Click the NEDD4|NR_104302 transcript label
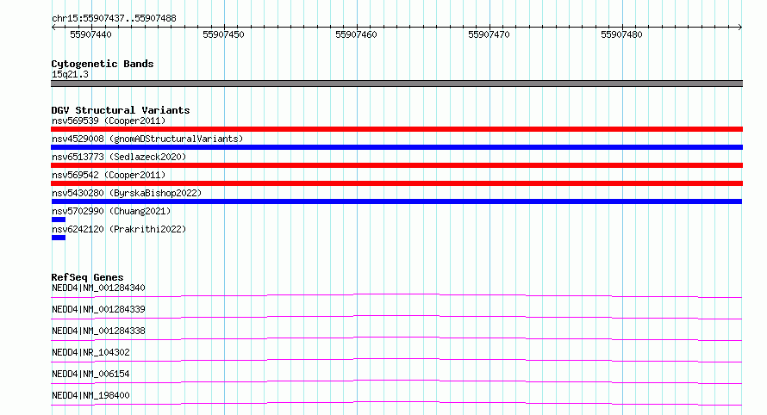This screenshot has height=415, width=767. pos(90,352)
